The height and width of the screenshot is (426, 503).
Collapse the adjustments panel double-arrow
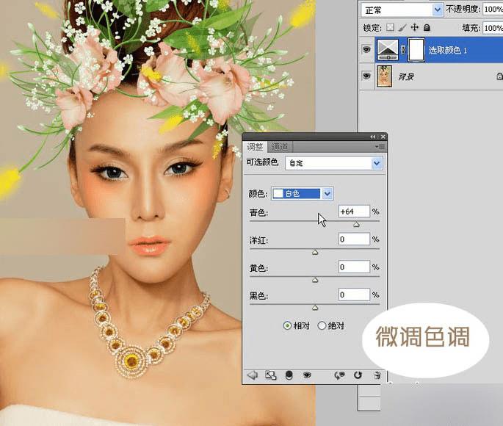(x=372, y=137)
